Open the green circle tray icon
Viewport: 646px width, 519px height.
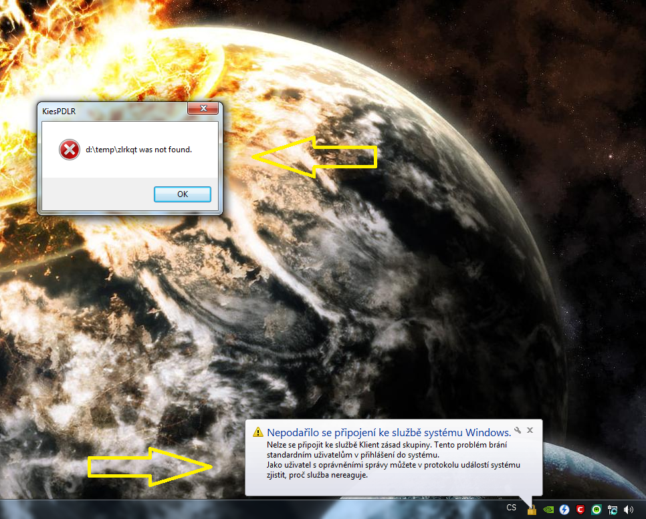pyautogui.click(x=597, y=510)
